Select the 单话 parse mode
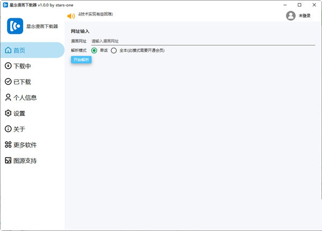The width and height of the screenshot is (322, 231). 94,50
